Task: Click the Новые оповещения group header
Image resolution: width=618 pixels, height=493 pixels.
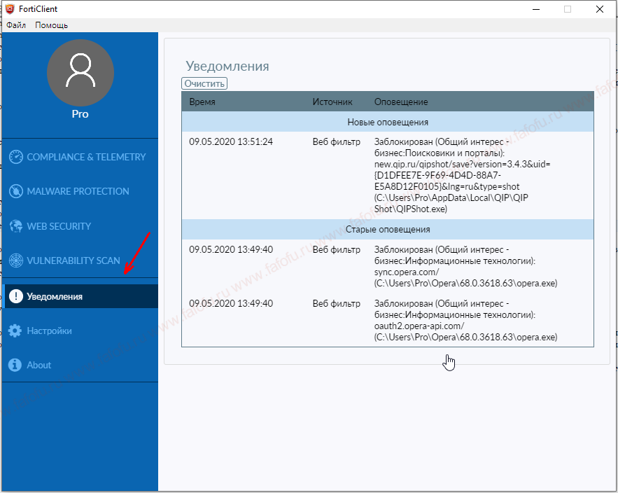Action: pyautogui.click(x=388, y=122)
